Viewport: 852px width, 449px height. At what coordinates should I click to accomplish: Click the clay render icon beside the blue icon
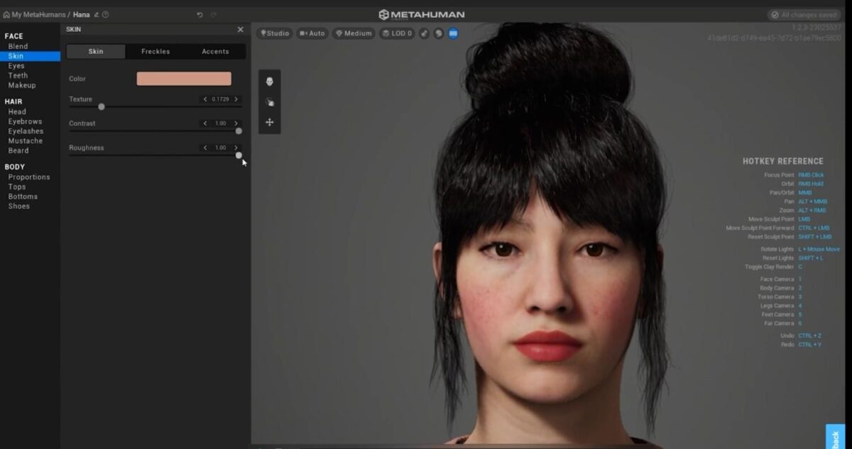[x=439, y=33]
